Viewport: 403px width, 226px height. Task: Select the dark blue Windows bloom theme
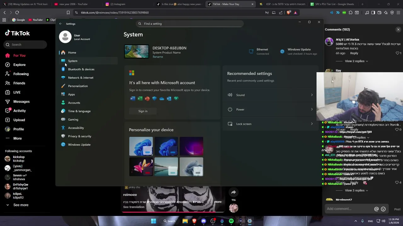166,146
